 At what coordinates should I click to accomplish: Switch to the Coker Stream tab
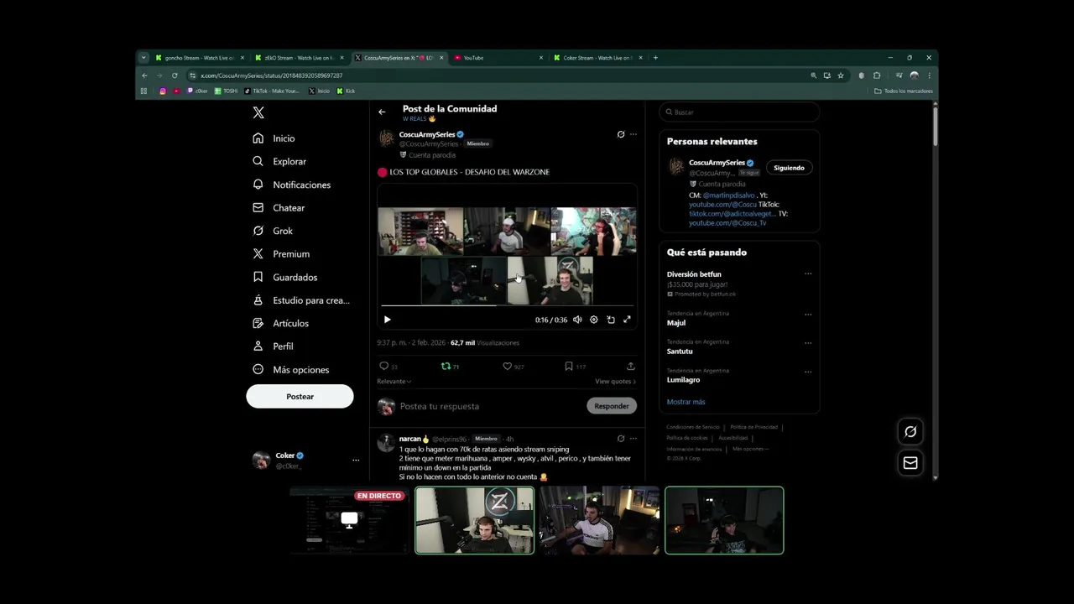pyautogui.click(x=597, y=58)
